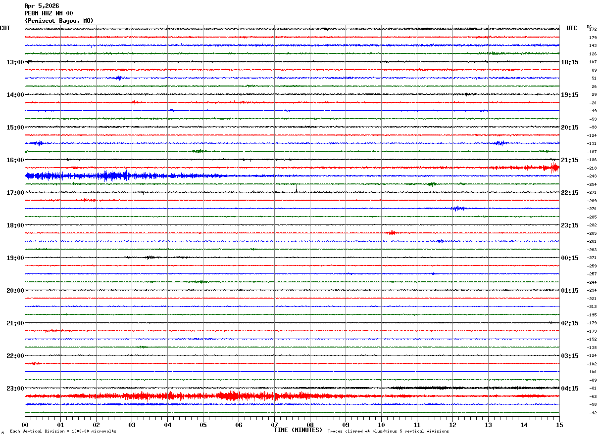Click 'Each Vertical Division = 1000.00 microvolts' note
Screen dimensions: 599x438
tap(63, 432)
